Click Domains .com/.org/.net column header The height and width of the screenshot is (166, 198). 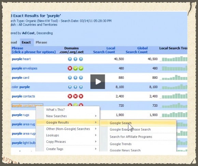click(x=71, y=50)
